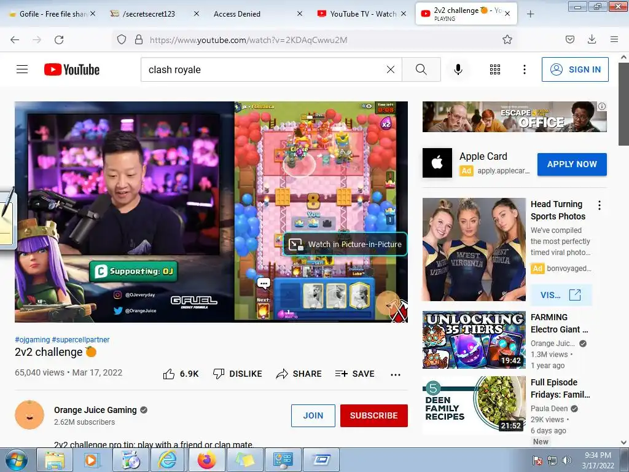
Task: Open Firefox application menu
Action: pos(614,40)
